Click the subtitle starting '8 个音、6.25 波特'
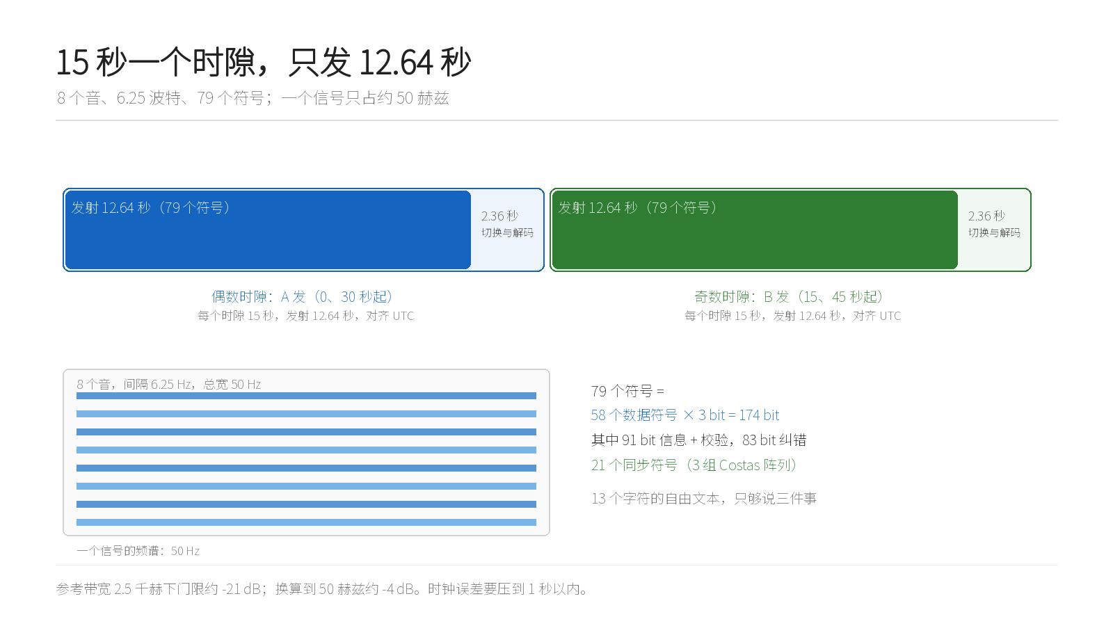This screenshot has width=1113, height=626. [x=253, y=98]
